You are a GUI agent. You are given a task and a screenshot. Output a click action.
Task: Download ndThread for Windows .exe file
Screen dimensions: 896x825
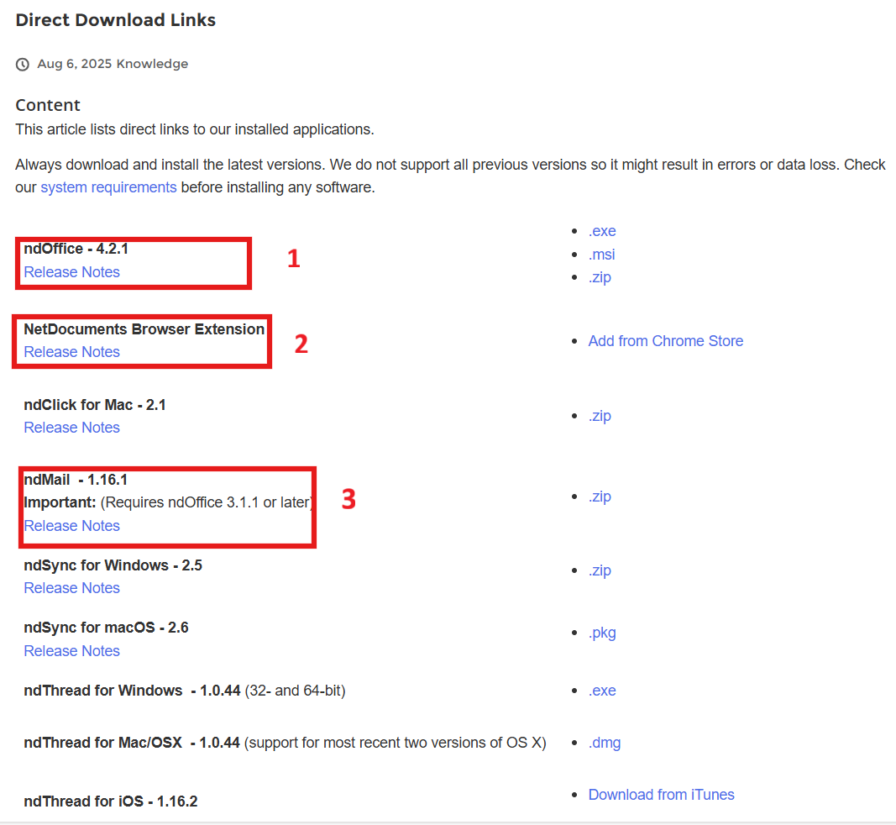pos(602,691)
